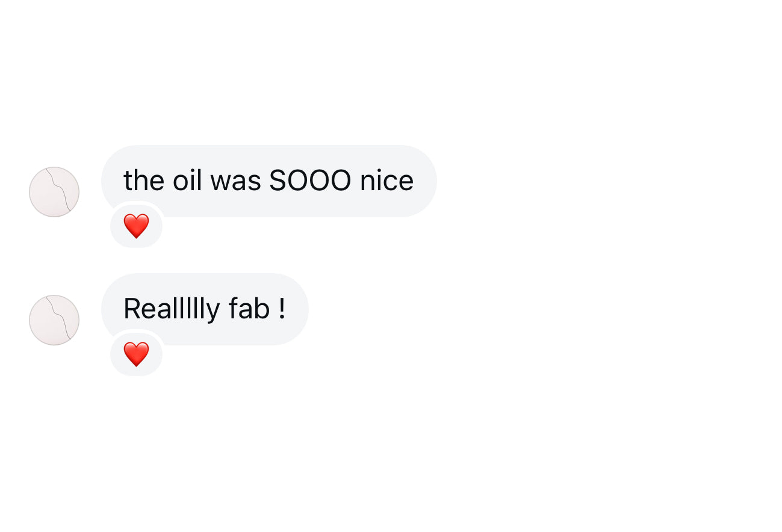The height and width of the screenshot is (532, 782).
Task: View the sender avatar beside the oil message
Action: [54, 192]
